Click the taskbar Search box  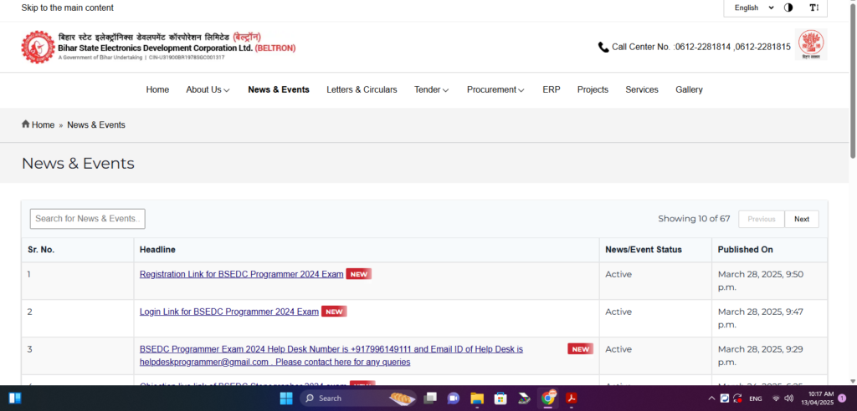click(x=358, y=398)
